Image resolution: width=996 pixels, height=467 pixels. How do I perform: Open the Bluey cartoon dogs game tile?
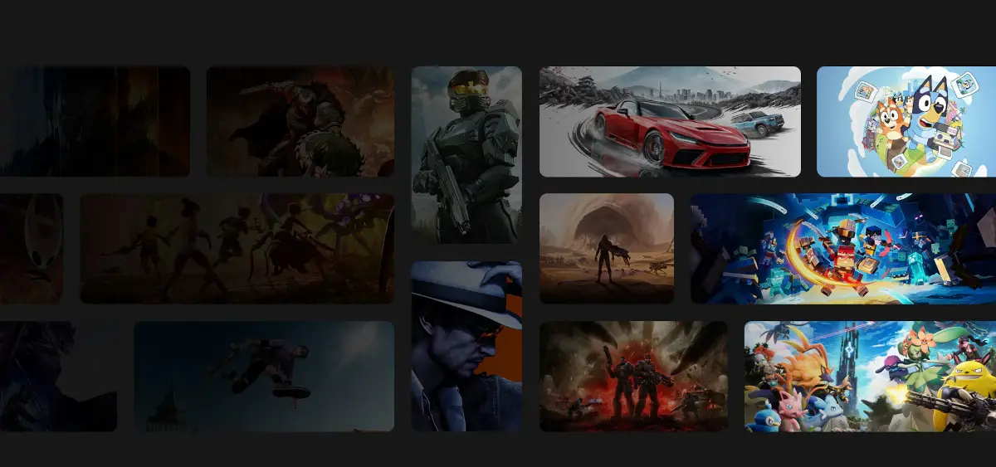tap(906, 122)
